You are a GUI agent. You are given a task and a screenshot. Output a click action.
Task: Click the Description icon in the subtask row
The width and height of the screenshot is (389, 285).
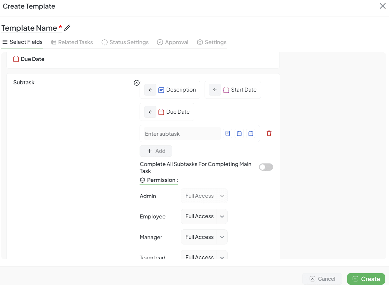point(227,133)
